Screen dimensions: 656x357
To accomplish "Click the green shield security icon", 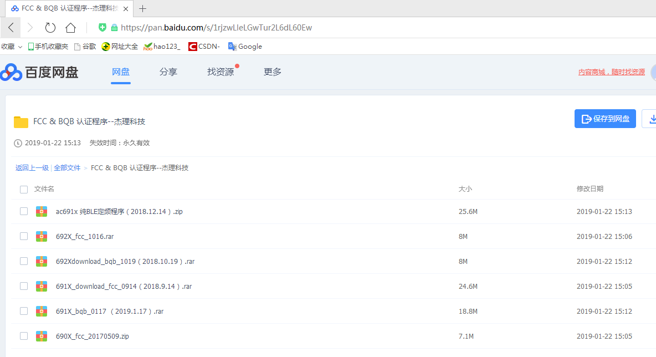I will click(102, 28).
